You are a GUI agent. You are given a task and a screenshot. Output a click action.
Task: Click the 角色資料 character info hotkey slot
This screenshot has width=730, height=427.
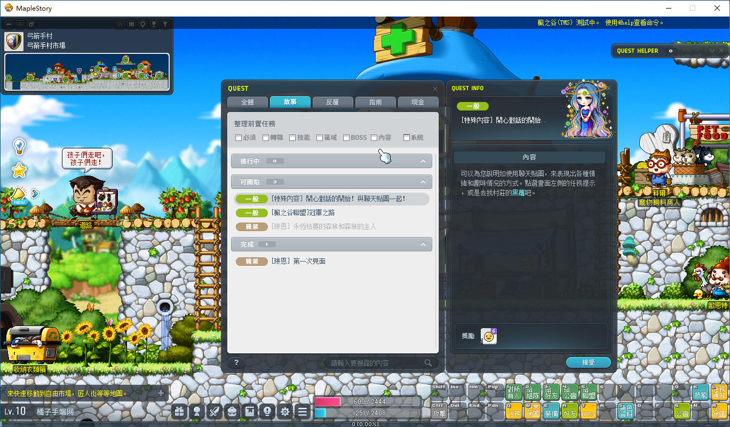point(626,410)
